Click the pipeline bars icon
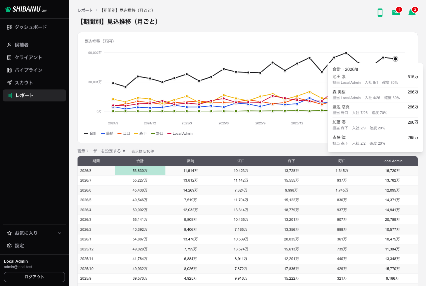The height and width of the screenshot is (286, 426). click(9, 70)
